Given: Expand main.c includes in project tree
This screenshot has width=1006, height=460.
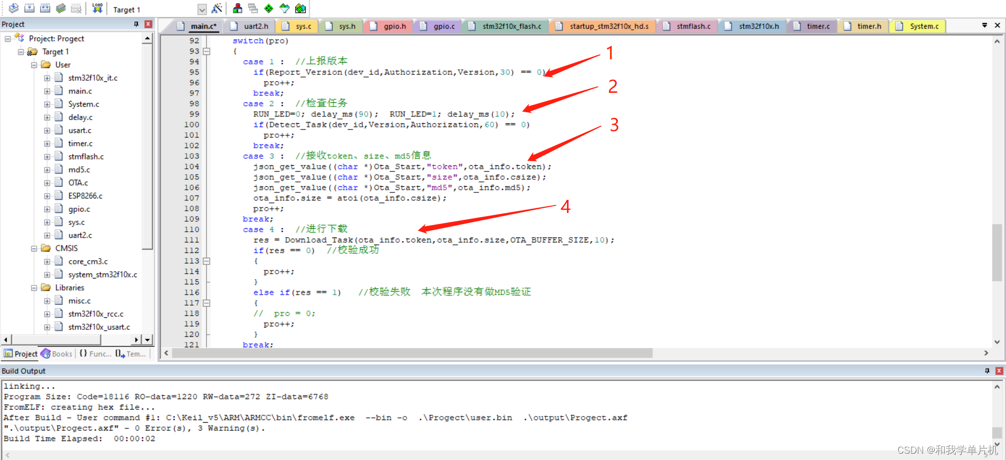Looking at the screenshot, I should (x=47, y=91).
